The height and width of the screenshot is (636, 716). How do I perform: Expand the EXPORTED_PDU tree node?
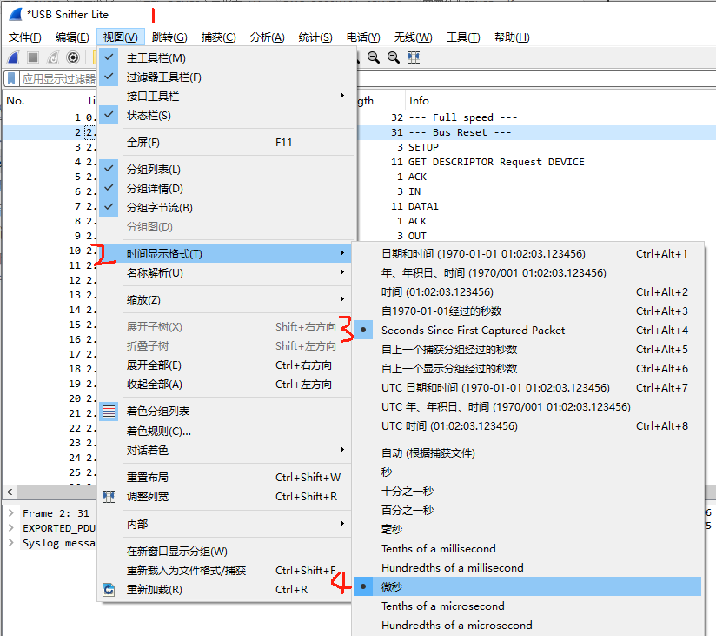click(x=11, y=528)
